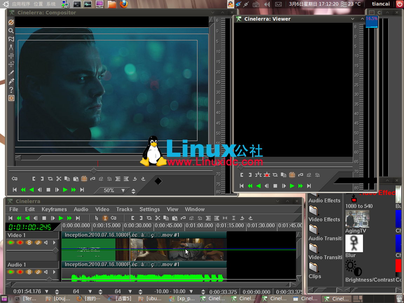Open the Settings menu
Viewport: 404px width, 303px height.
149,209
